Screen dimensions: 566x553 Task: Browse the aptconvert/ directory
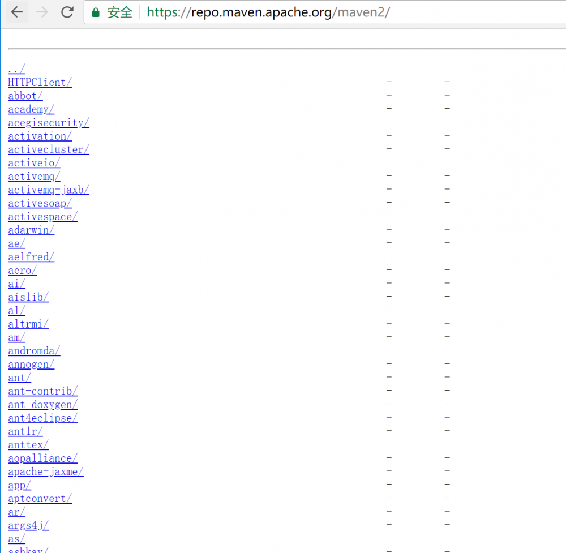(x=40, y=499)
